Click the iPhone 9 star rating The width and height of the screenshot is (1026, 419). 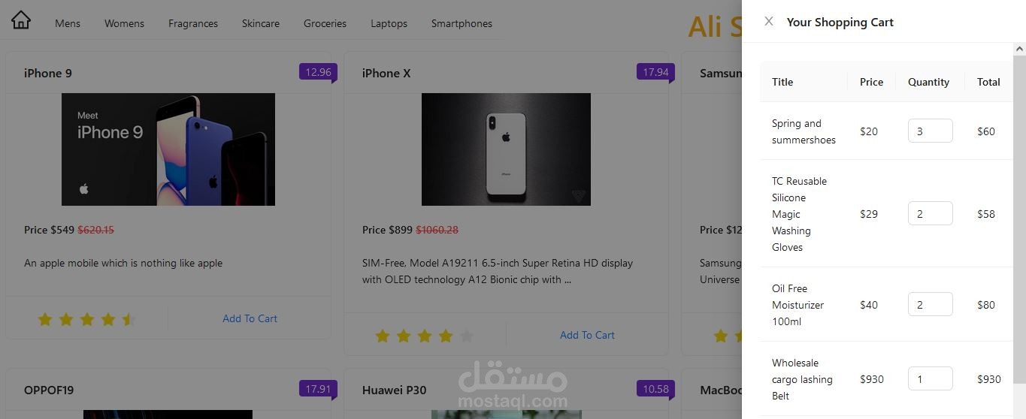86,319
